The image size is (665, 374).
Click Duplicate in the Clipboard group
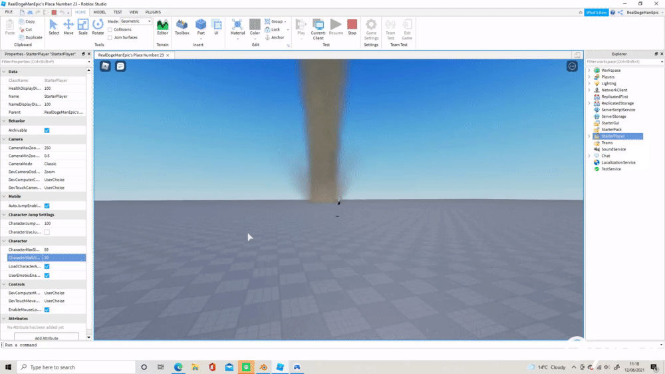pos(31,37)
